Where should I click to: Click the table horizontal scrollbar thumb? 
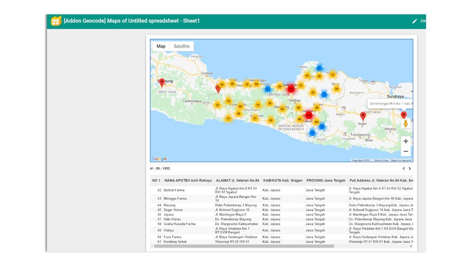click(244, 246)
